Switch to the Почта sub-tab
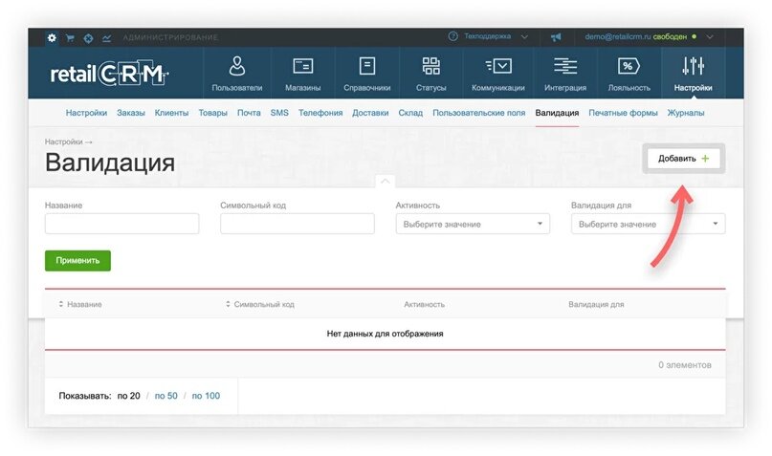 tap(249, 113)
